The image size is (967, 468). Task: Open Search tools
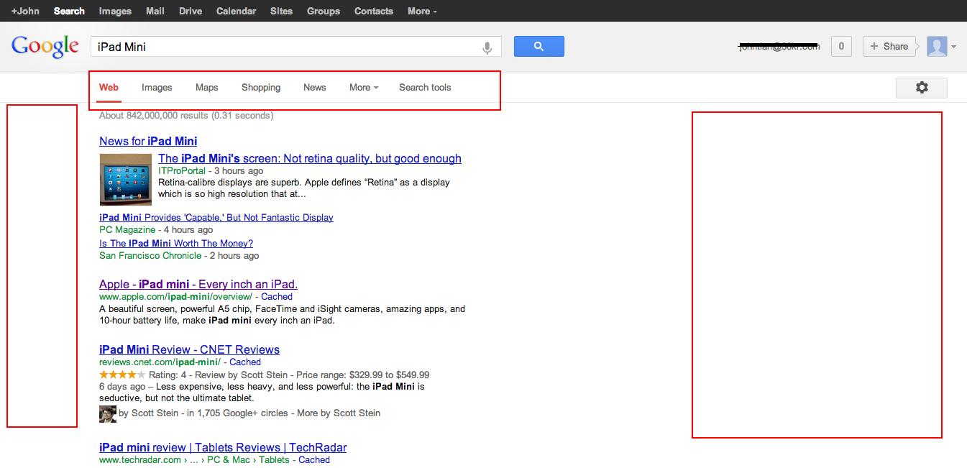coord(425,88)
